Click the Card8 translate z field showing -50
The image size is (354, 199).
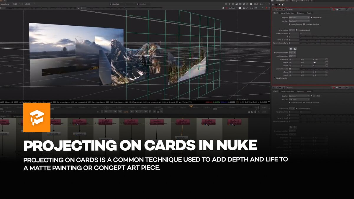[319, 59]
